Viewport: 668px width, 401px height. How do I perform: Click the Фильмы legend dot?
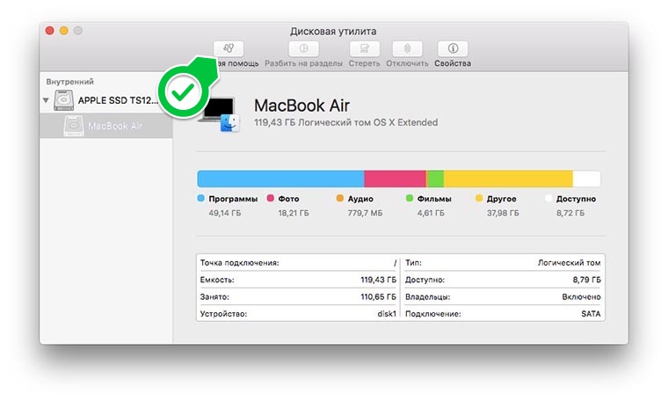tap(410, 198)
